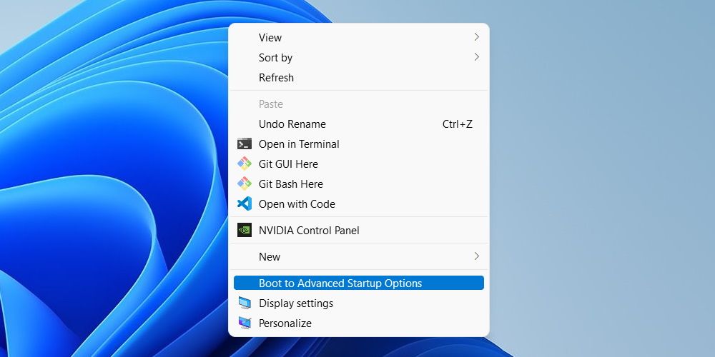Viewport: 715px width, 357px height.
Task: Expand the New submenu arrow
Action: (x=476, y=256)
